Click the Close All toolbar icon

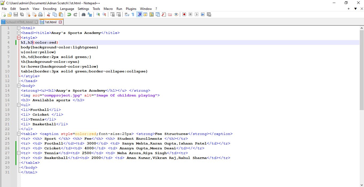(x=34, y=14)
